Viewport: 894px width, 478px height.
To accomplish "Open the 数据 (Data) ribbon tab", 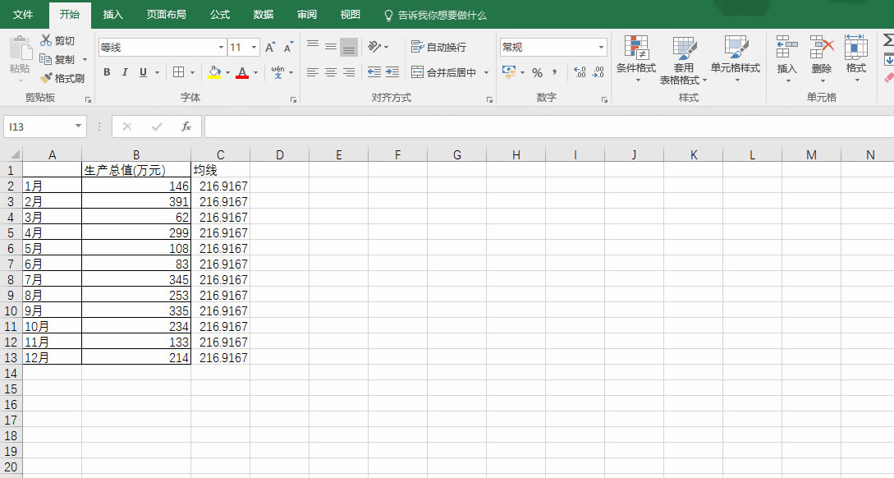I will pyautogui.click(x=264, y=15).
